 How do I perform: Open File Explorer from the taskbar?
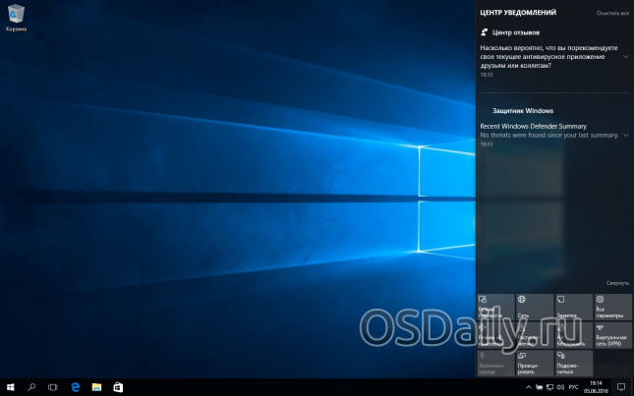pyautogui.click(x=96, y=387)
